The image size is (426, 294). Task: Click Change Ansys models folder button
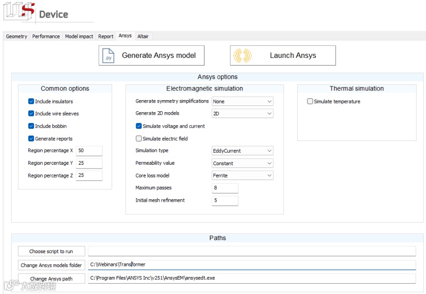[51, 265]
